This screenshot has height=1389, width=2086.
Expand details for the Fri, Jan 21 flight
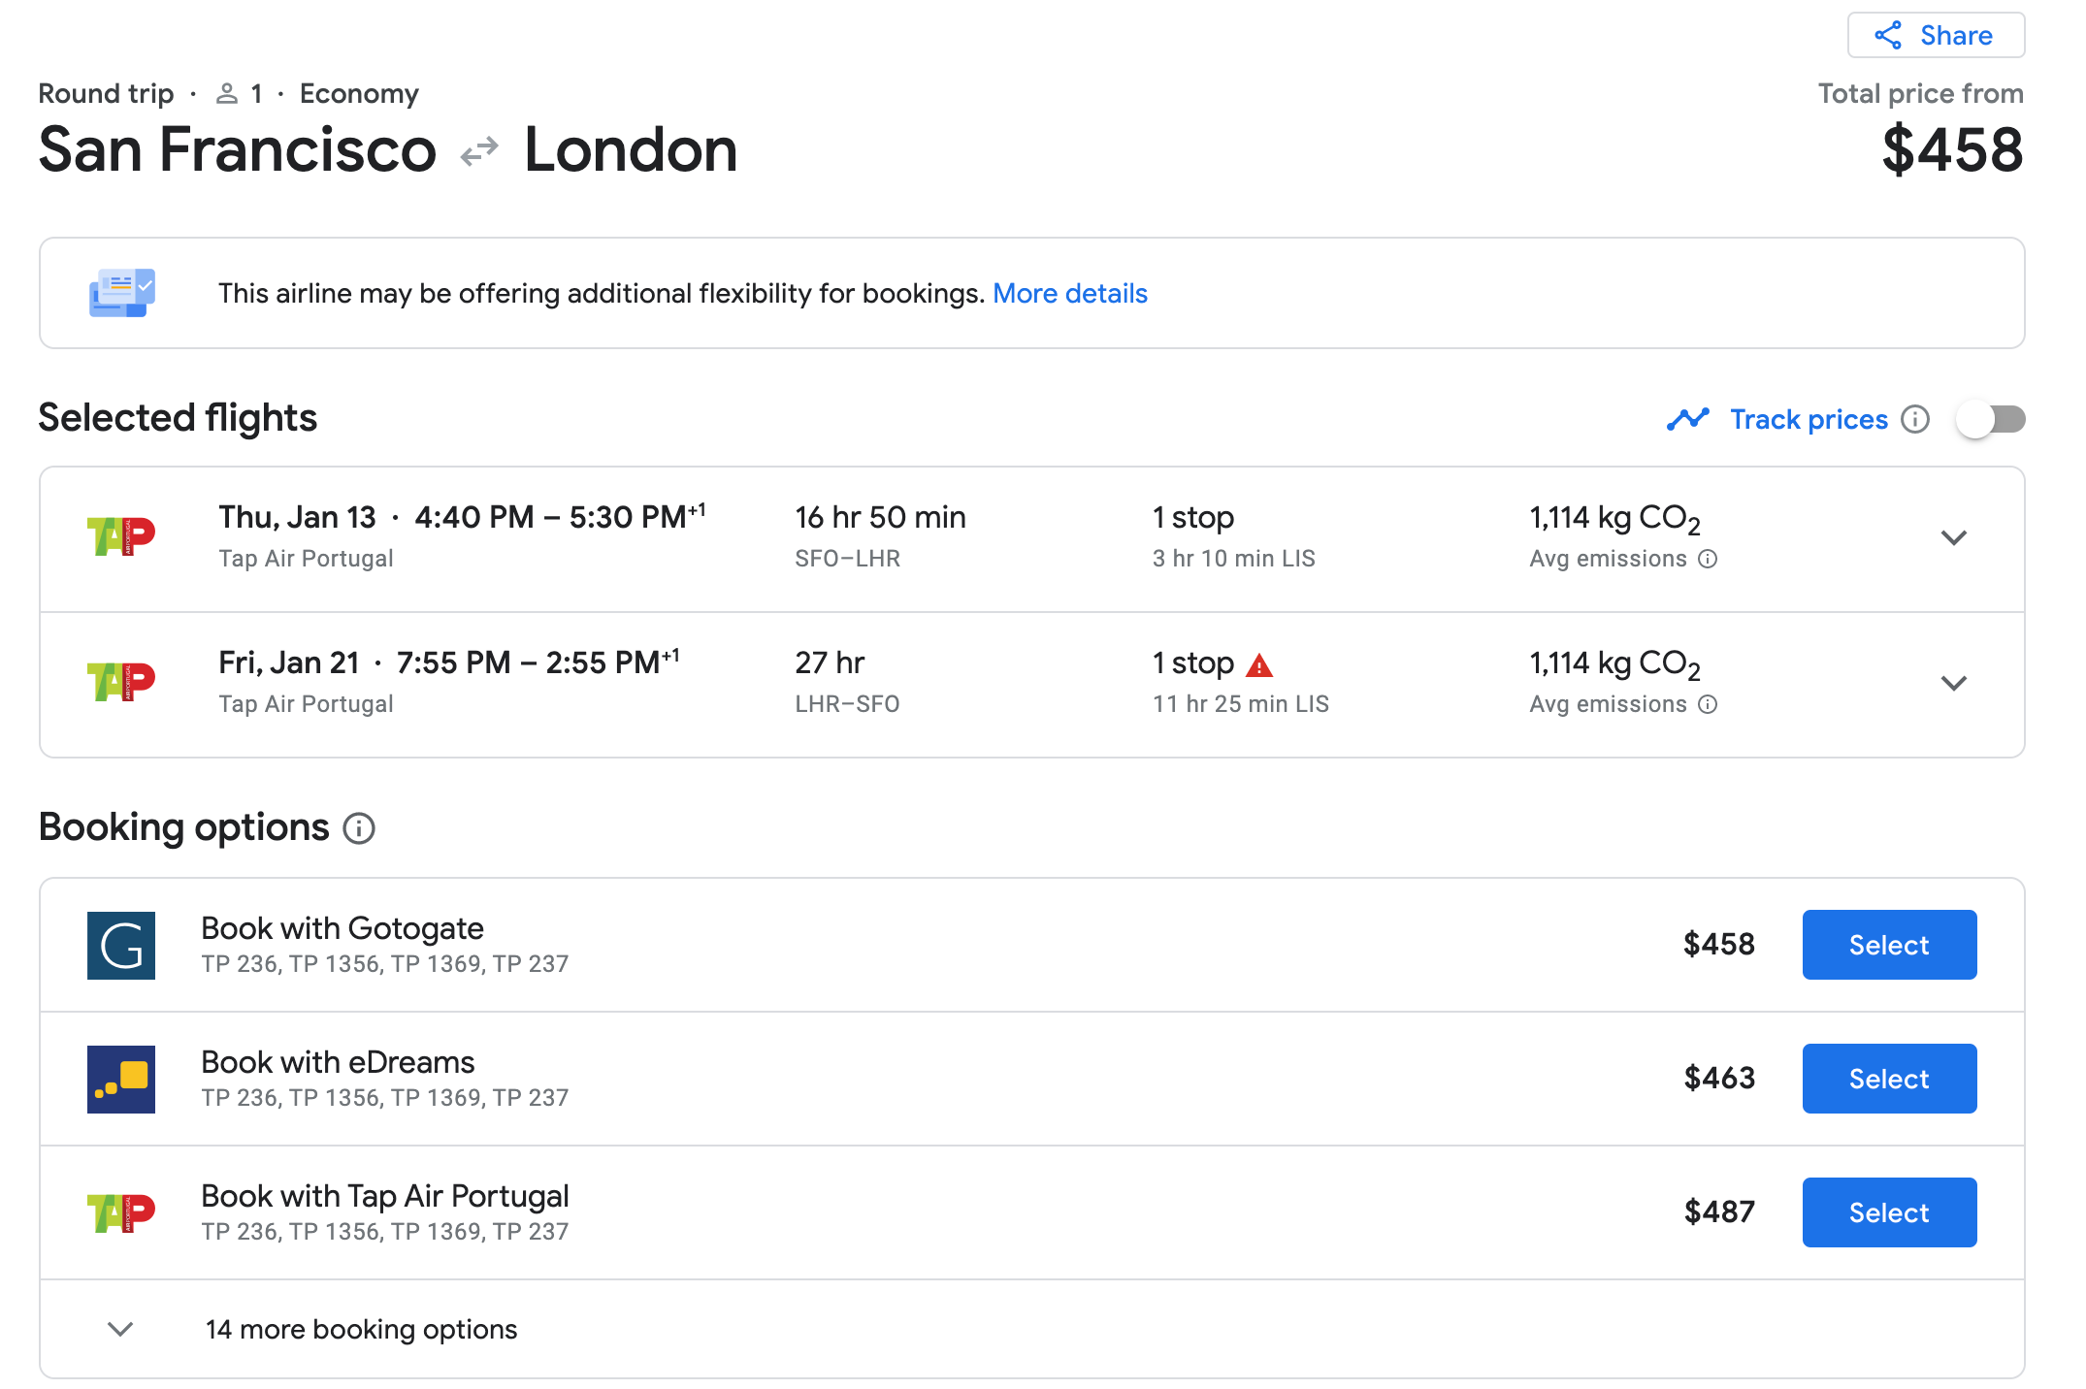1954,683
